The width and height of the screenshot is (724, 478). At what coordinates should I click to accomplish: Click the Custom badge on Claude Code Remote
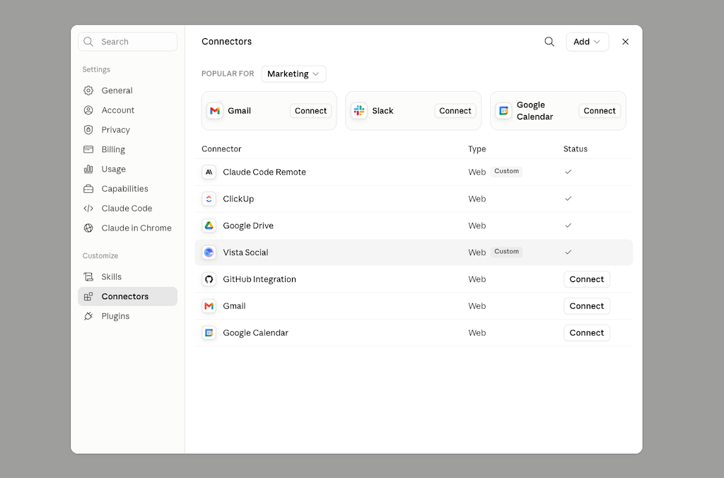click(506, 171)
